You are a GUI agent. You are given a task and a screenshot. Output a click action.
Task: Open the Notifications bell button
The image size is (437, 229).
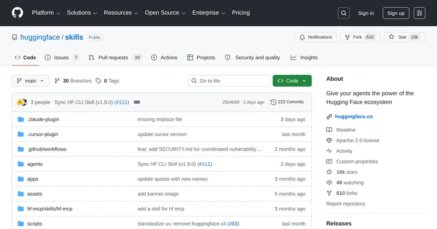point(315,37)
